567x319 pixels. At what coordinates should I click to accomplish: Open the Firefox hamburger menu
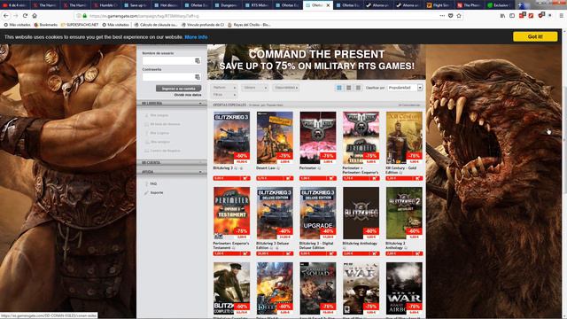(x=561, y=16)
